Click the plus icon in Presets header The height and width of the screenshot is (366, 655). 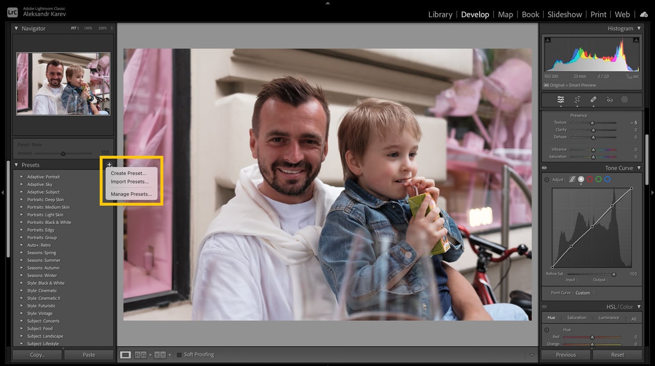(109, 165)
